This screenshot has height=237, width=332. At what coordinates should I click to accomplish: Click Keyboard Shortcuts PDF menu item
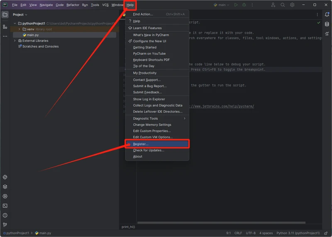pyautogui.click(x=151, y=60)
